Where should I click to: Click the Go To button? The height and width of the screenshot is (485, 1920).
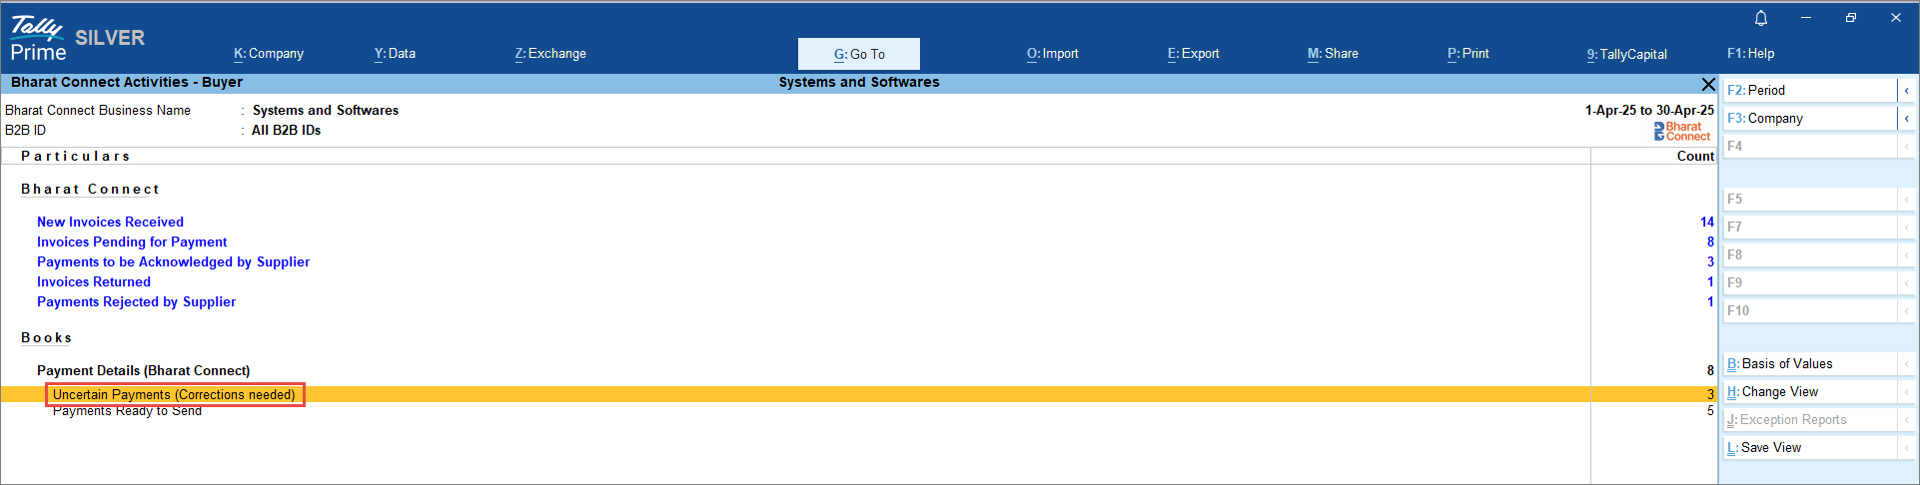click(x=859, y=54)
